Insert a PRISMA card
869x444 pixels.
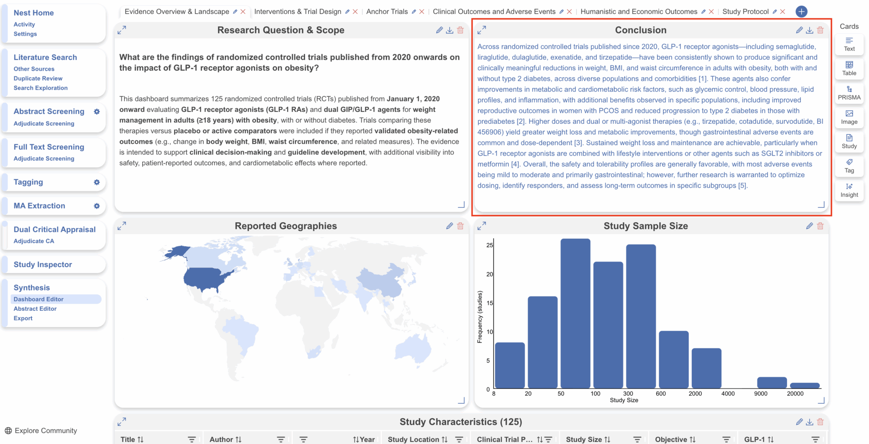pos(849,93)
